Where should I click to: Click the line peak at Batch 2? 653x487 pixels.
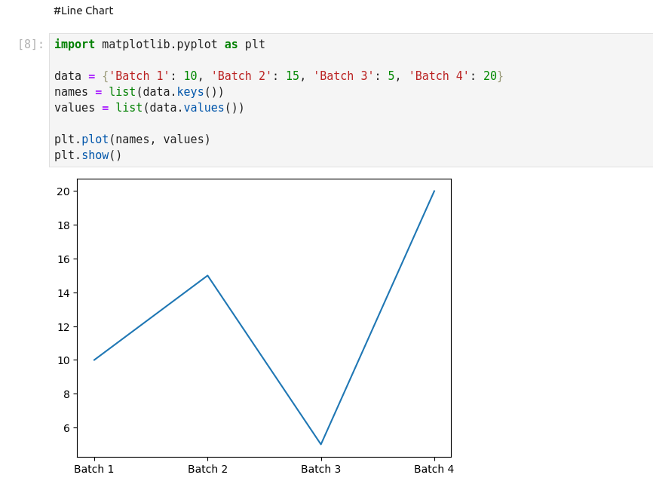tap(207, 275)
